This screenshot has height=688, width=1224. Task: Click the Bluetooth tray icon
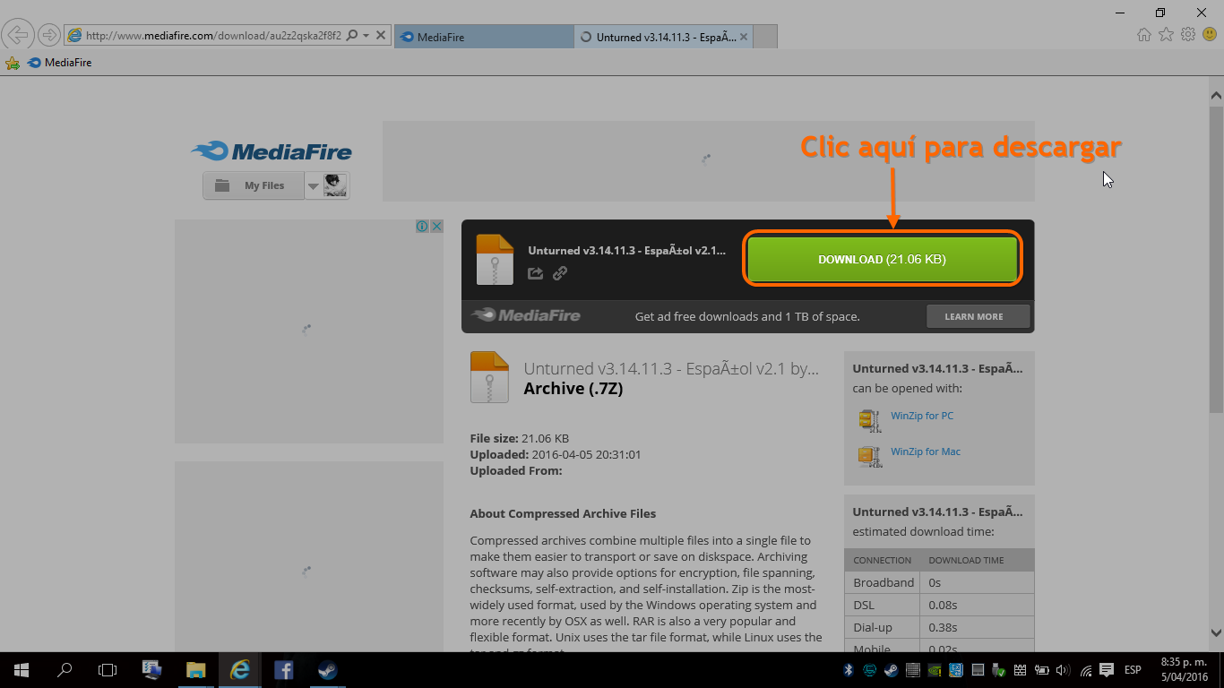click(849, 670)
